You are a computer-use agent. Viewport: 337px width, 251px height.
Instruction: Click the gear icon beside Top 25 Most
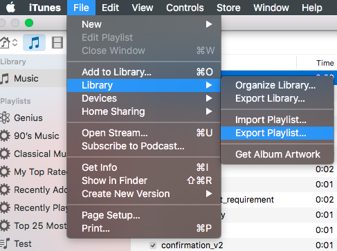(x=5, y=225)
